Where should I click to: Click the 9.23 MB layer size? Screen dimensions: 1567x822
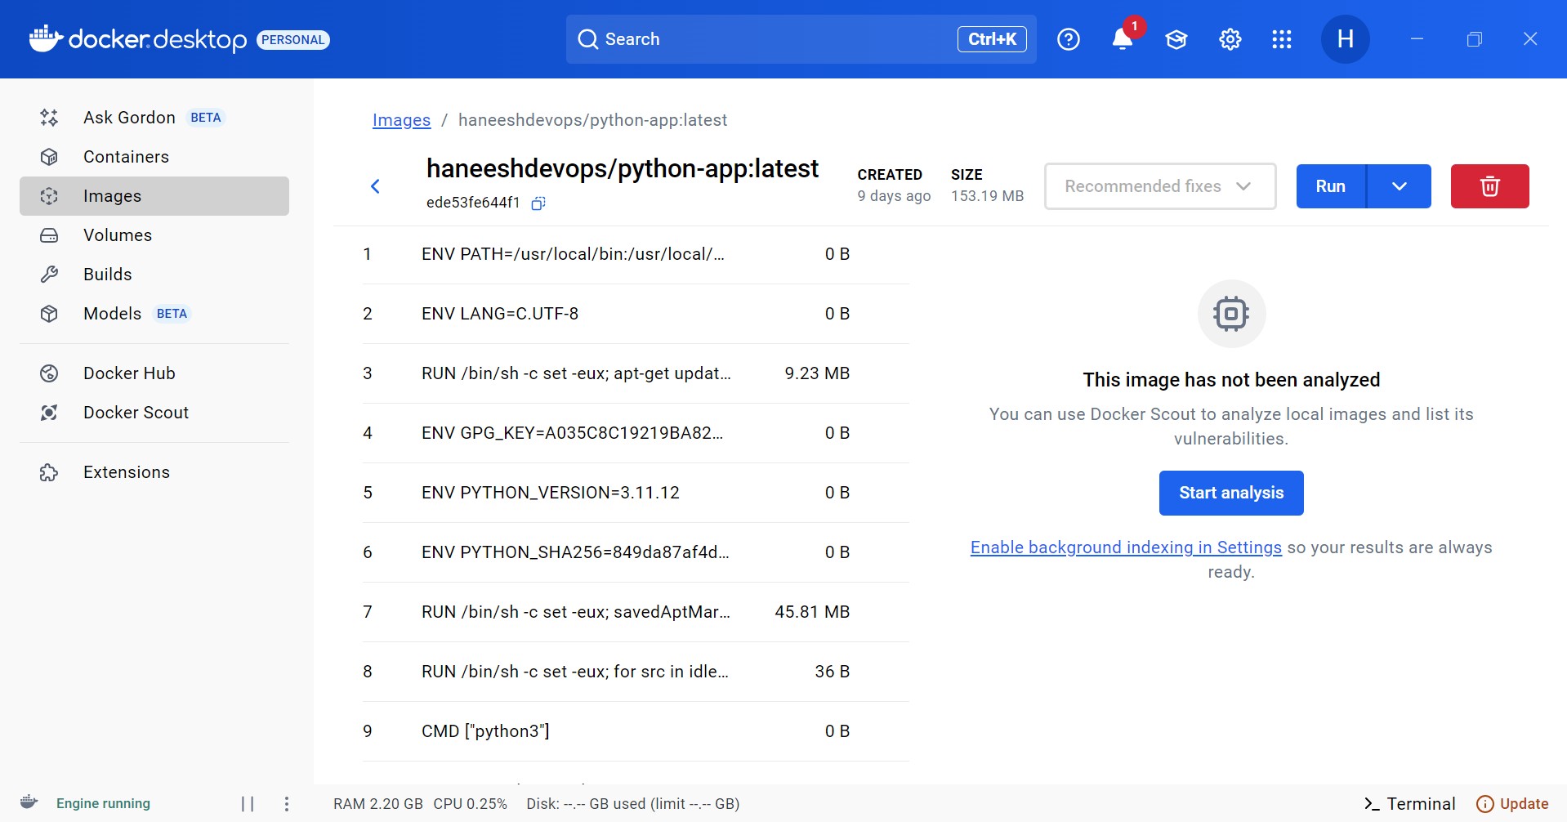pos(817,373)
